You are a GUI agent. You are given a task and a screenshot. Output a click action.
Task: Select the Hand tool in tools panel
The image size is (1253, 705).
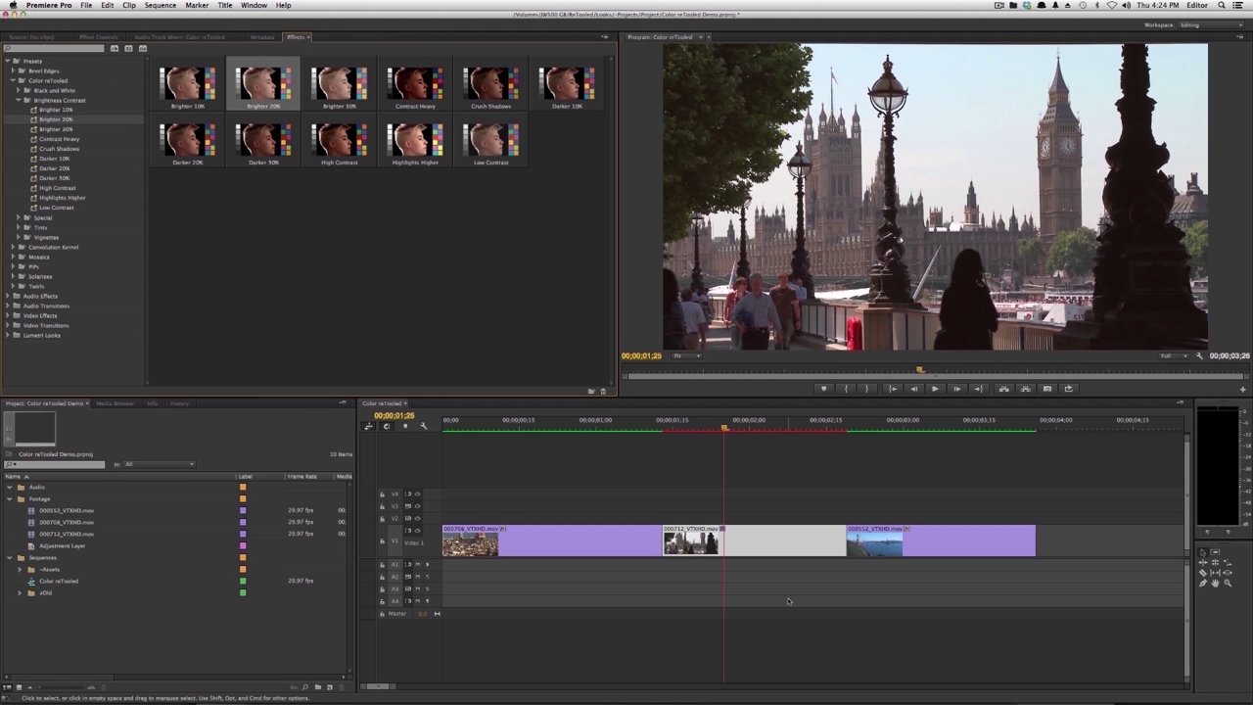coord(1215,584)
